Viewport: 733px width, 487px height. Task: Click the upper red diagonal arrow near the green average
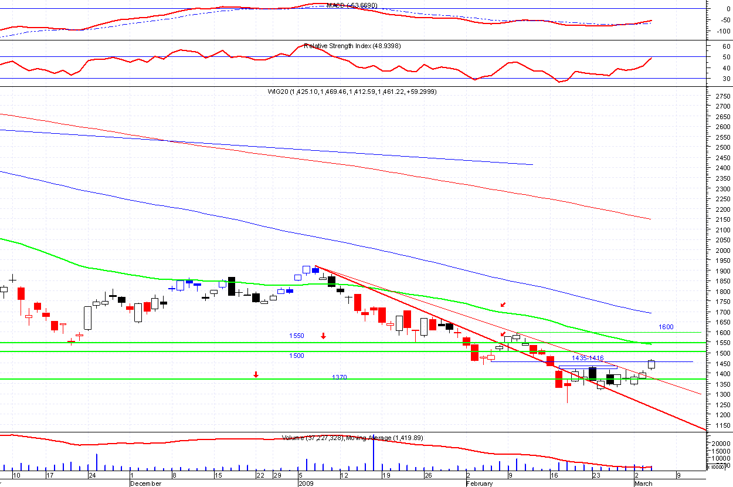[x=503, y=304]
